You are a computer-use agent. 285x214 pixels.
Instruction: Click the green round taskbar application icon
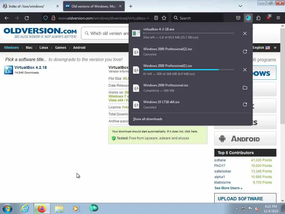94,208
